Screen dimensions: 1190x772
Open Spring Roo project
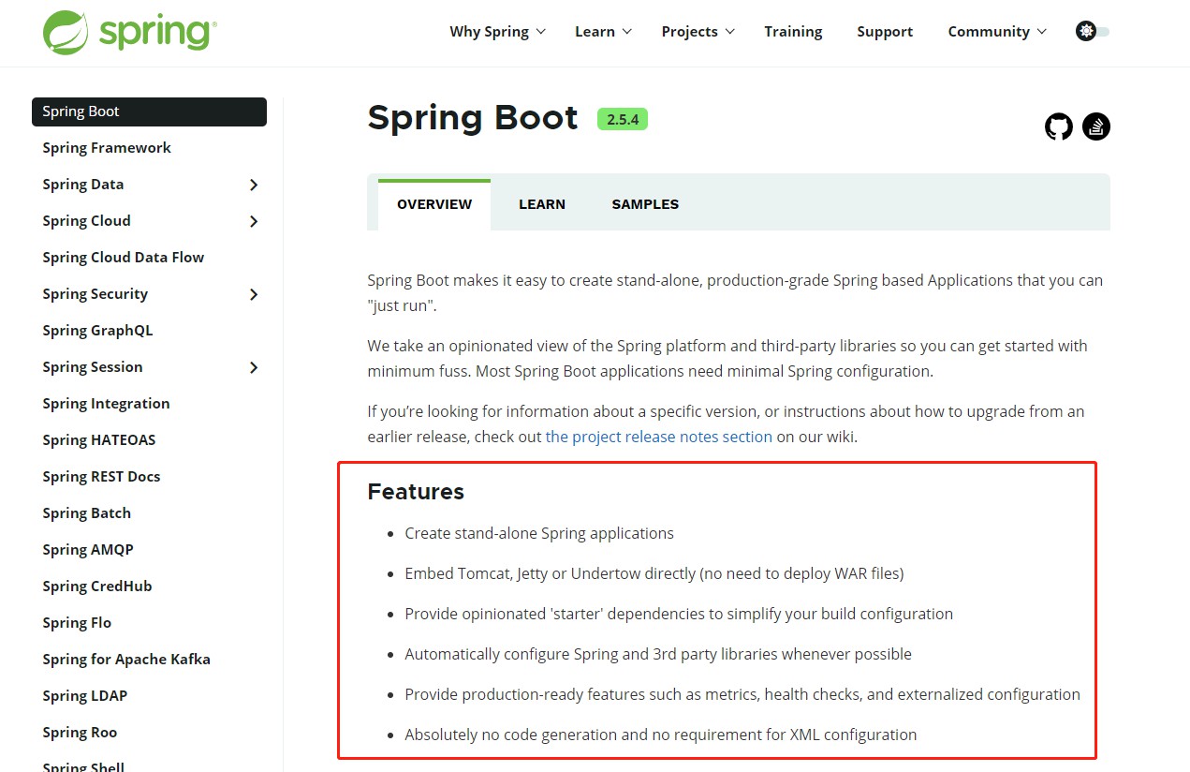(x=80, y=733)
